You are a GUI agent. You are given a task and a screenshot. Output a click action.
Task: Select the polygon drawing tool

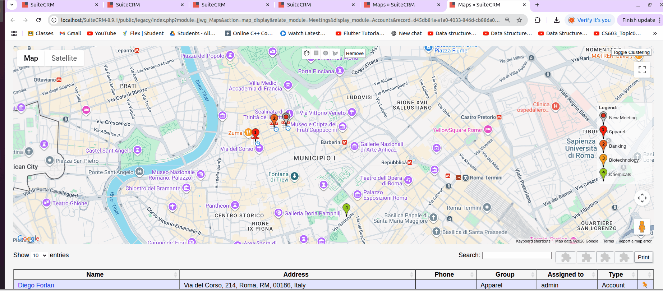point(335,53)
